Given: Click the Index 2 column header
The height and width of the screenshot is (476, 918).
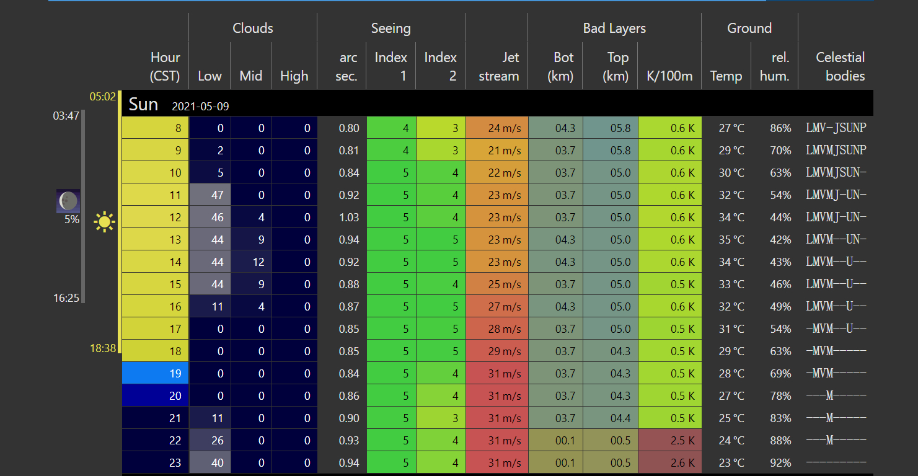Looking at the screenshot, I should pos(440,66).
